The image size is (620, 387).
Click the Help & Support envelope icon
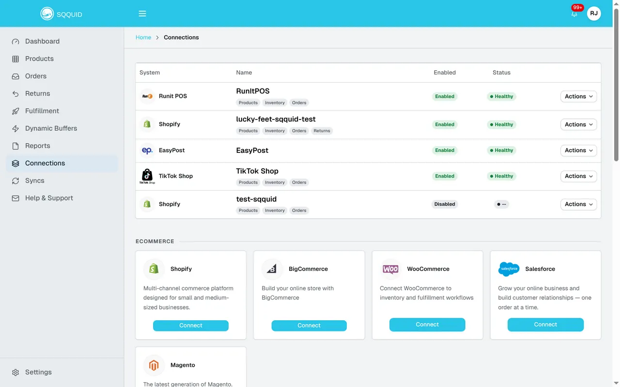15,198
